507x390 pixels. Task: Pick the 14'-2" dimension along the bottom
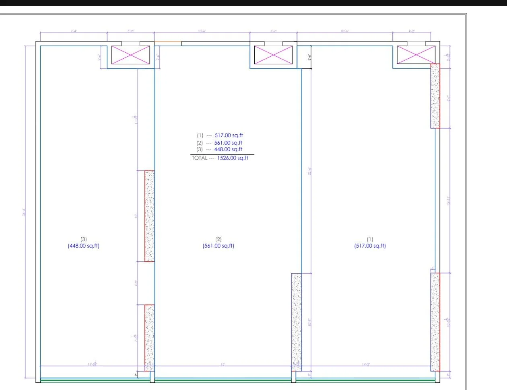[366, 364]
